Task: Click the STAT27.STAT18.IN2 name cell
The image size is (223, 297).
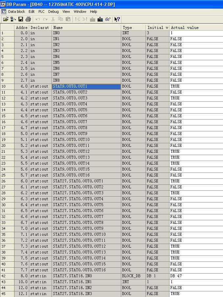Action: click(x=86, y=288)
